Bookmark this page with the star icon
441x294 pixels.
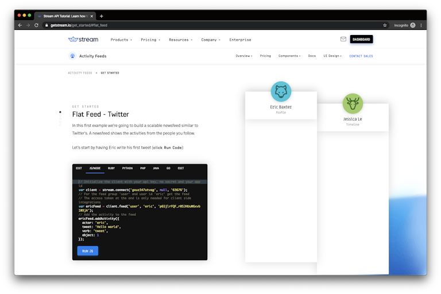click(385, 25)
